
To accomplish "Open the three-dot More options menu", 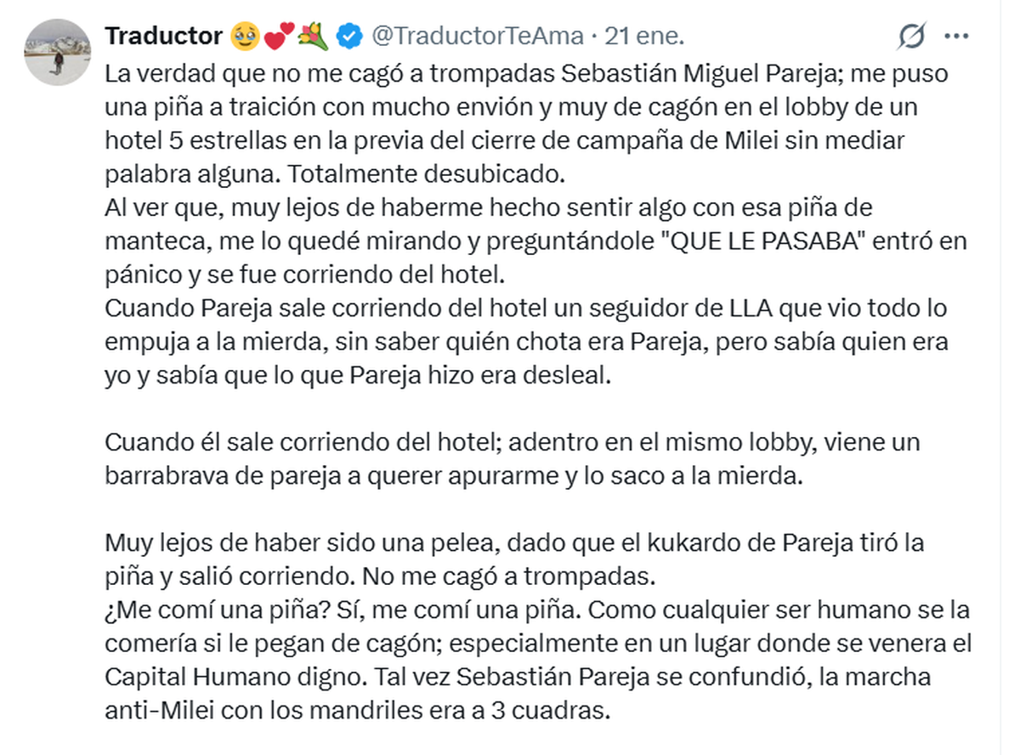I will (957, 37).
